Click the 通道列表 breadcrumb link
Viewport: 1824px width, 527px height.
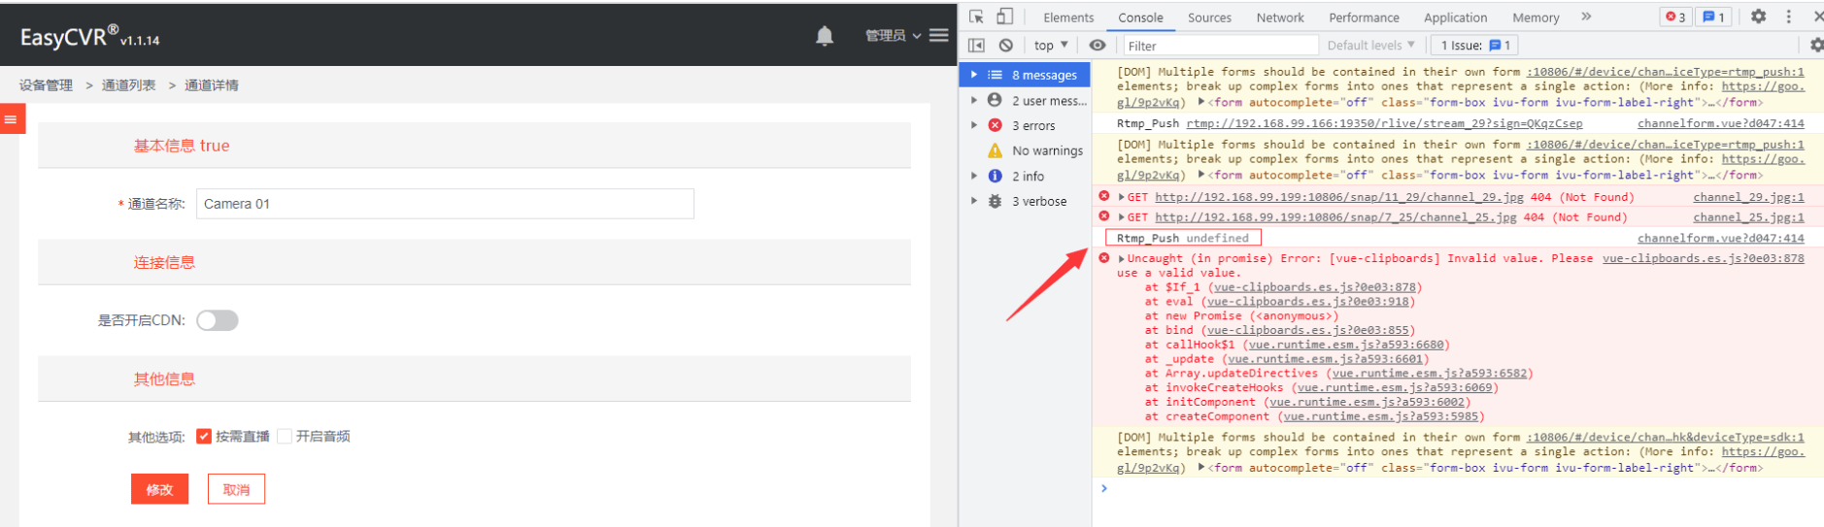pyautogui.click(x=128, y=85)
